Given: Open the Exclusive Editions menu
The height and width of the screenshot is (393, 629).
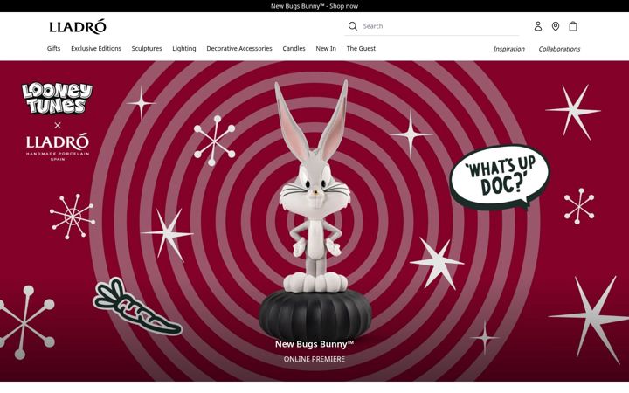Looking at the screenshot, I should pos(96,49).
